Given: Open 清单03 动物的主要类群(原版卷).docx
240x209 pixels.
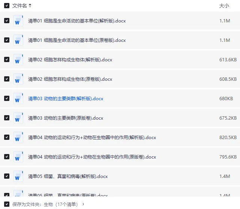Looking at the screenshot, I should pos(66,118).
